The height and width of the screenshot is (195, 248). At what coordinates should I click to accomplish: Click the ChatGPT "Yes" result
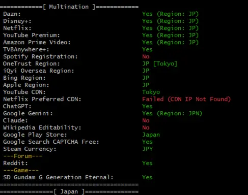pos(147,106)
